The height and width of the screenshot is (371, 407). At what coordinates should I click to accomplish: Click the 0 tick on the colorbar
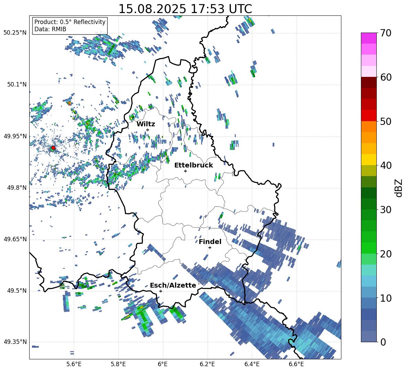(x=383, y=342)
